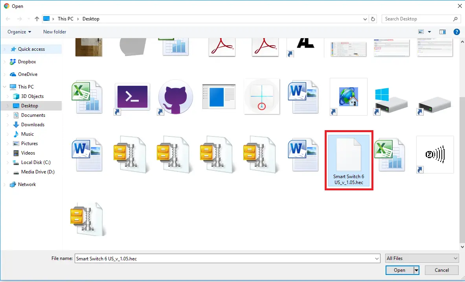The image size is (465, 282).
Task: Open the Music folder in sidebar
Action: point(27,134)
